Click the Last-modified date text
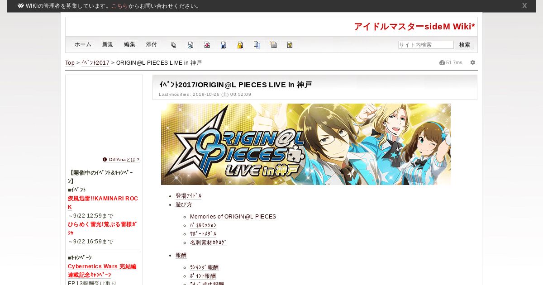 pos(205,95)
